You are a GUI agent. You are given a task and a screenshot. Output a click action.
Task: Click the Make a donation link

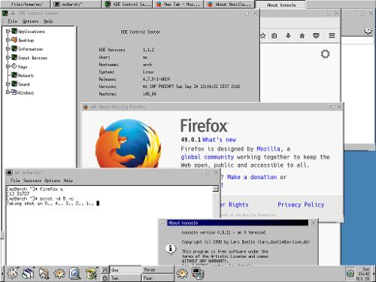click(x=252, y=177)
